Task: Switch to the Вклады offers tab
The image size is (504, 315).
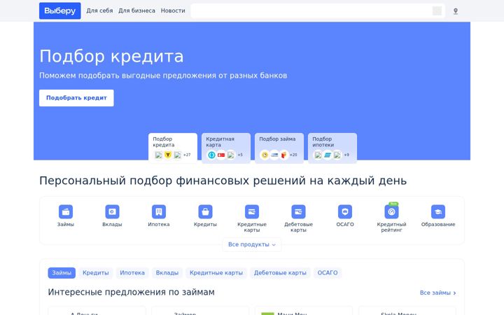Action: point(167,273)
